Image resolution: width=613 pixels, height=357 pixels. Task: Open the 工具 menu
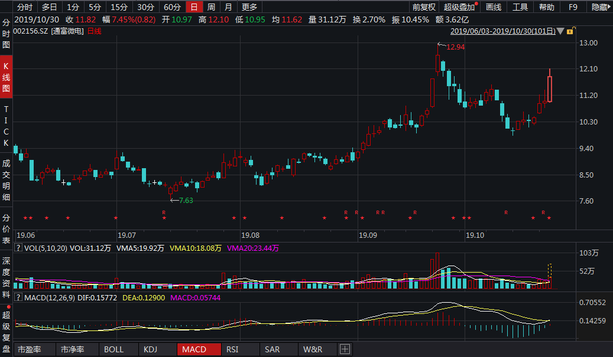pyautogui.click(x=520, y=7)
